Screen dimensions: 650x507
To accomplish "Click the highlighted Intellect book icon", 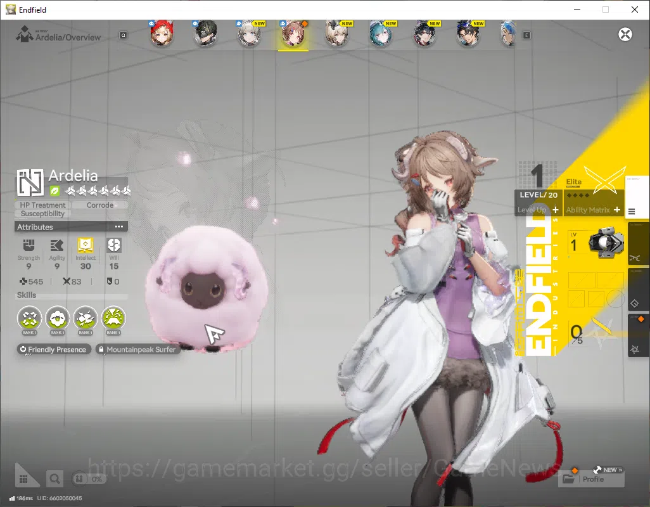I will click(86, 245).
